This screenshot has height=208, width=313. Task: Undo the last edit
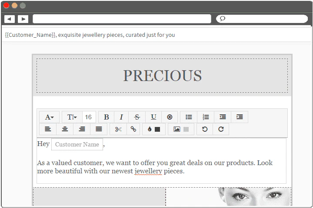point(205,129)
